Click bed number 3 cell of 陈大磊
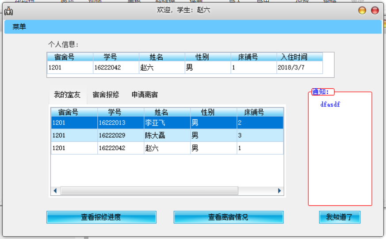 point(260,135)
